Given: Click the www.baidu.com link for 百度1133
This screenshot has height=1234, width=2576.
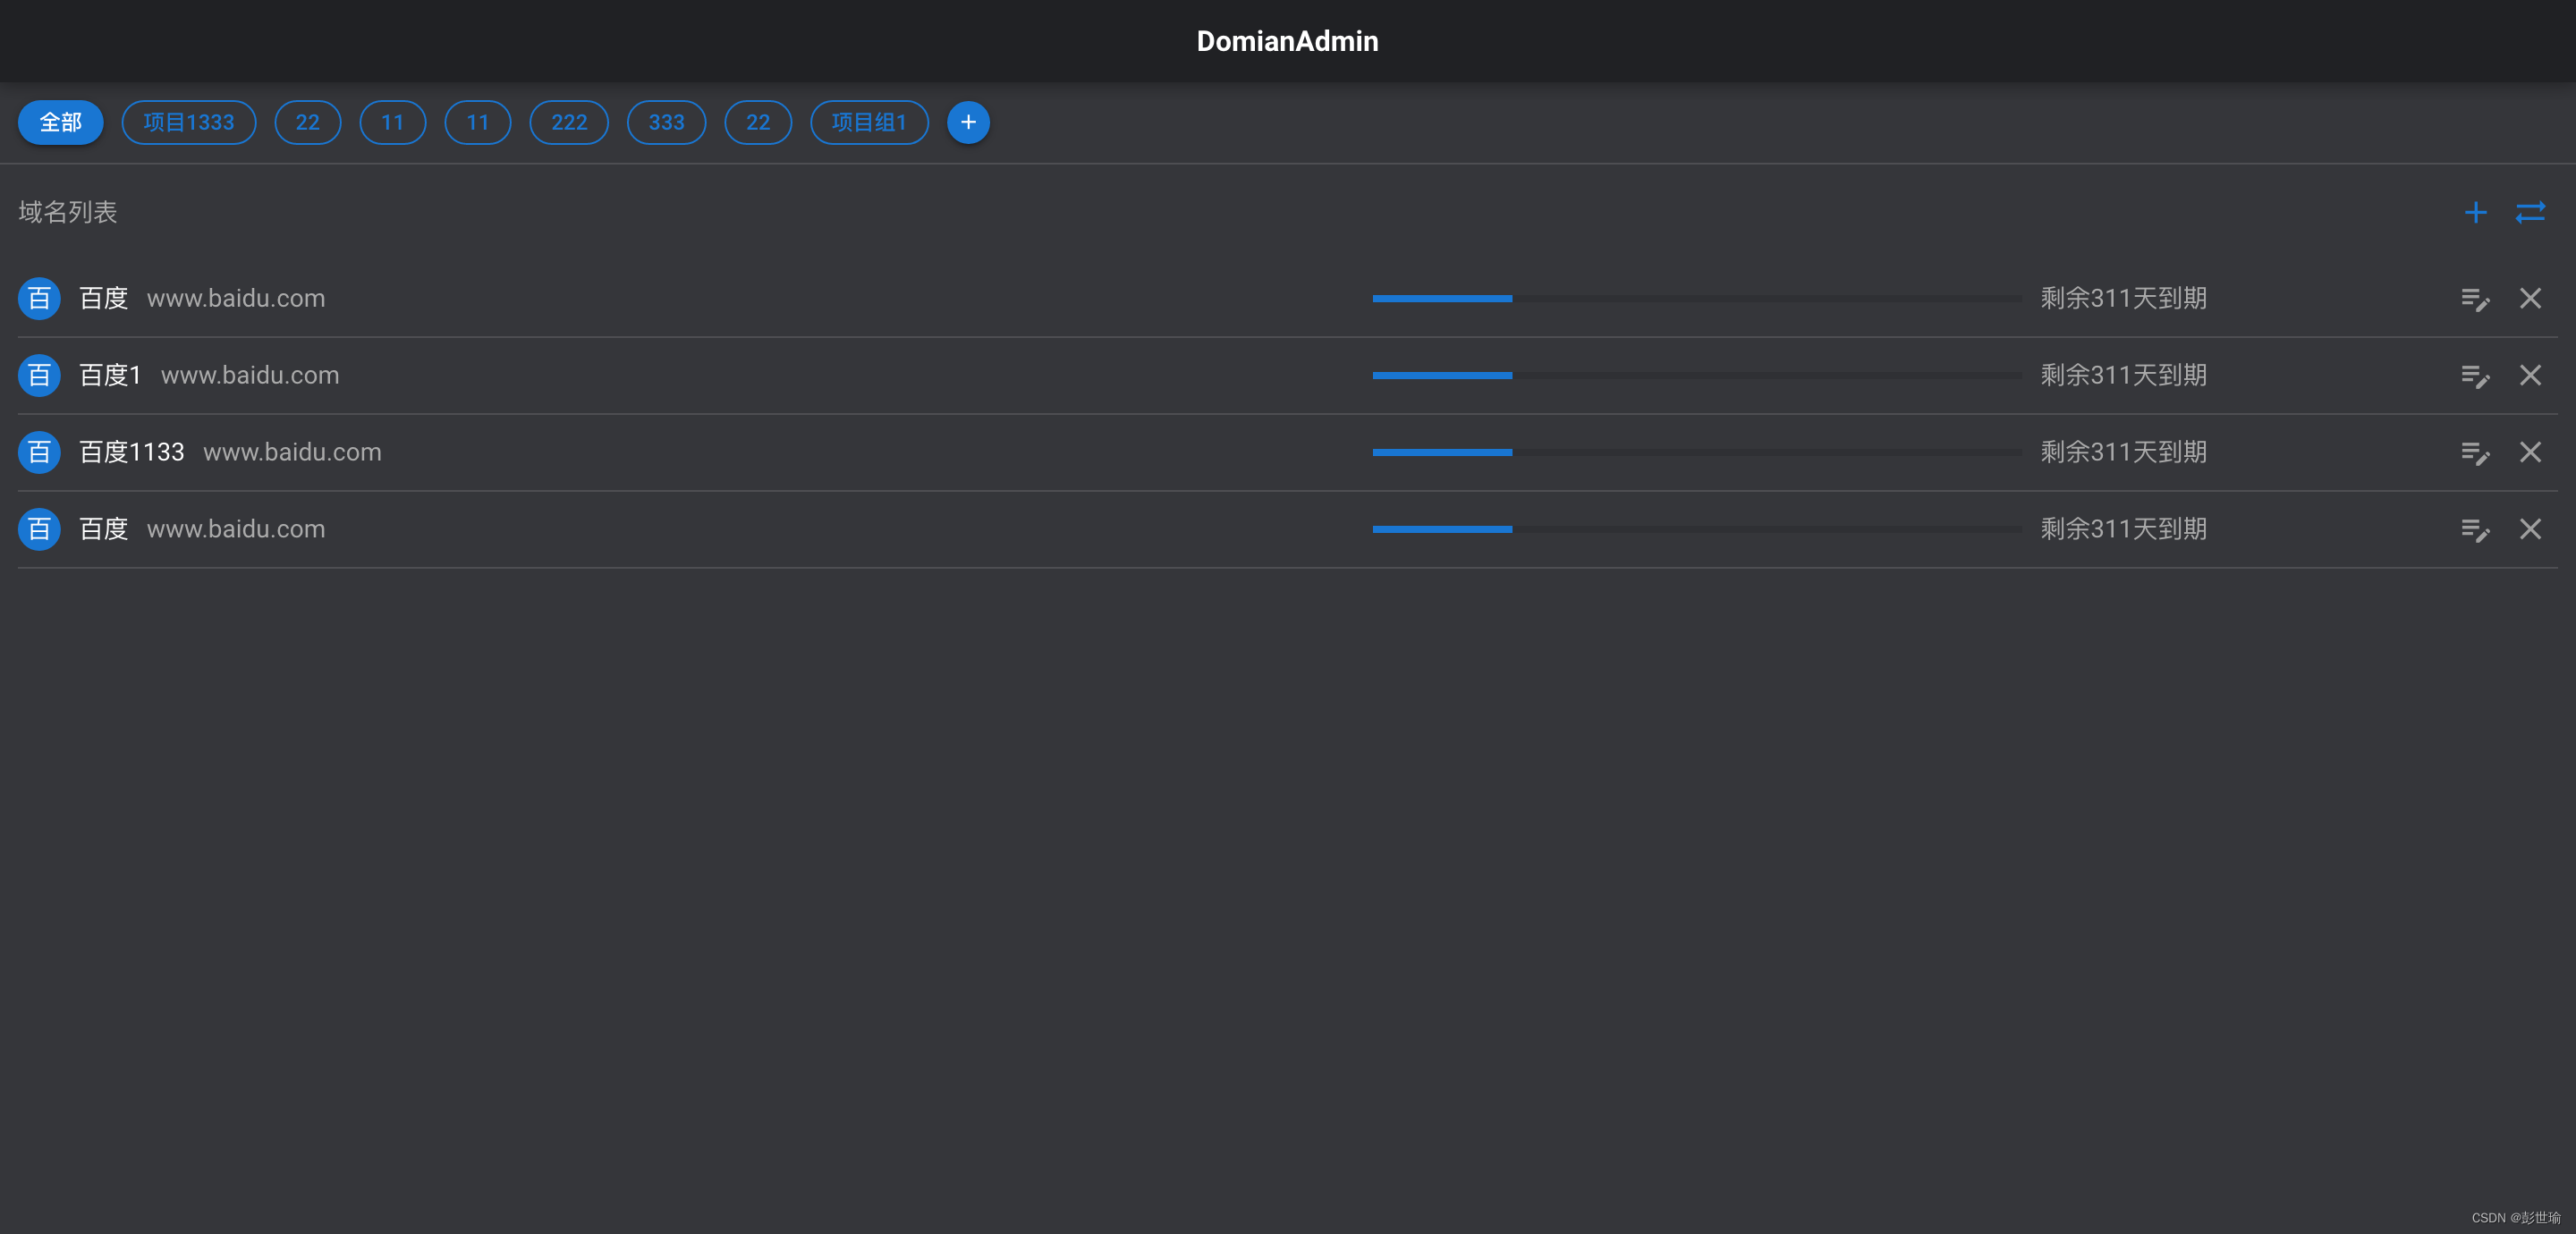Looking at the screenshot, I should pos(292,452).
